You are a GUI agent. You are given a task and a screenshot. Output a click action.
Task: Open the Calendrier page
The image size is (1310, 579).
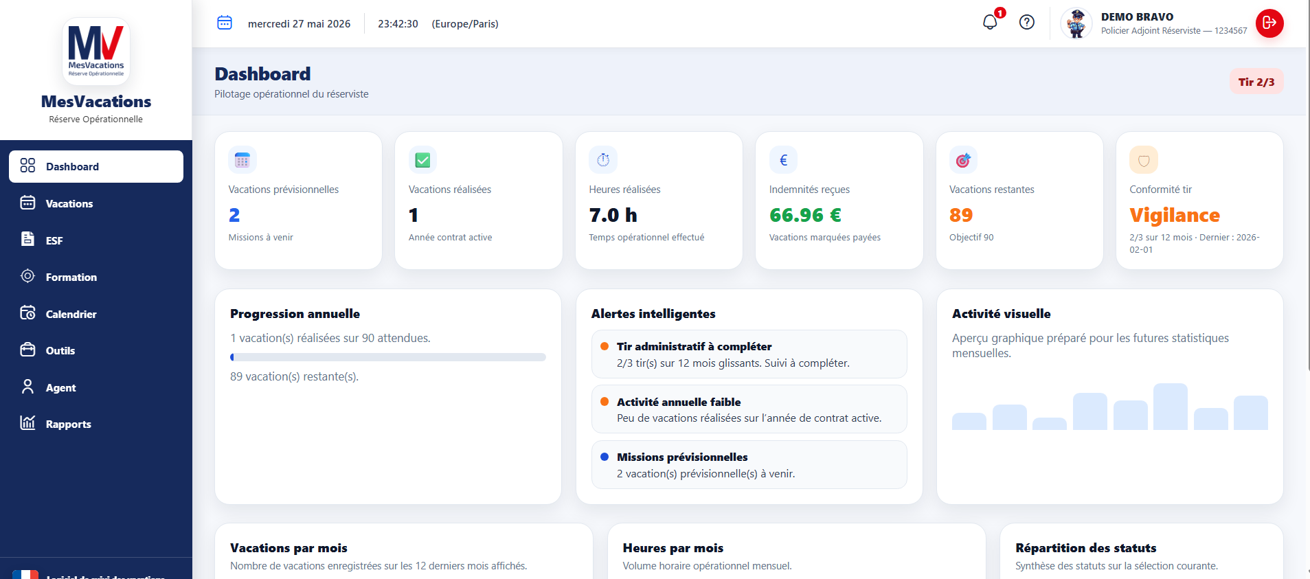96,314
